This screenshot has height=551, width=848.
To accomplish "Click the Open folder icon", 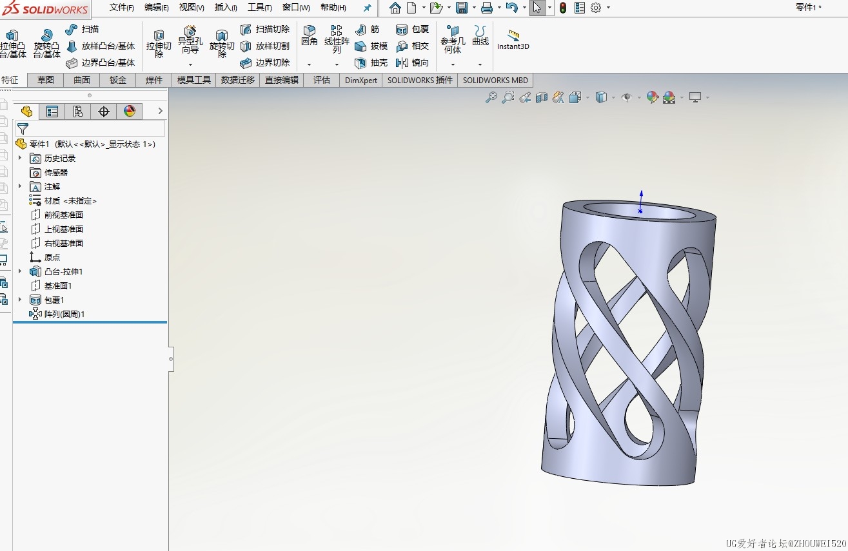I will (x=436, y=8).
